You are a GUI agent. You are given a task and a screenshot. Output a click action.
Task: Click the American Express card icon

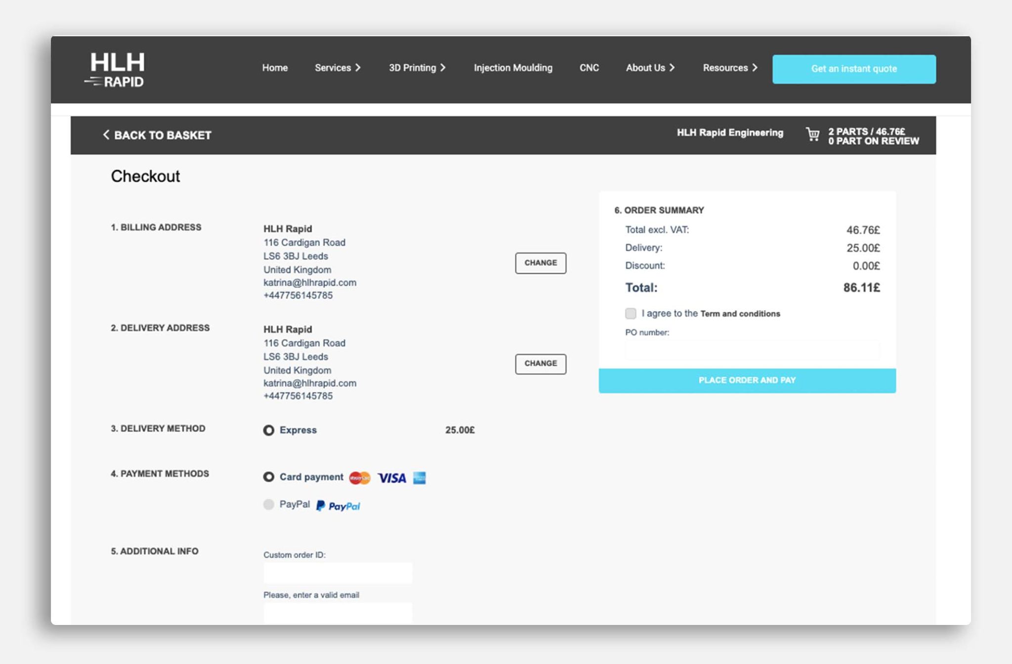pos(419,478)
